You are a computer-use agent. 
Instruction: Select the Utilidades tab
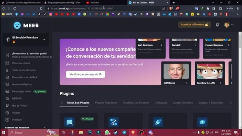[161, 103]
